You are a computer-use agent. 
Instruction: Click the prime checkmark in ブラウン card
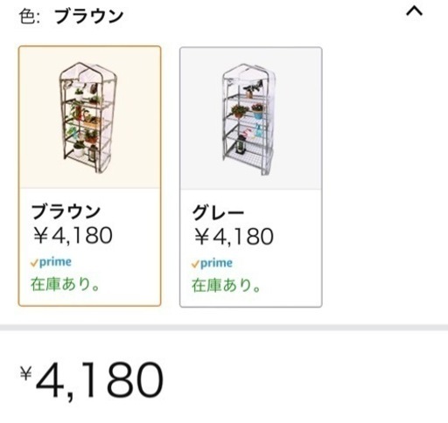tap(34, 263)
